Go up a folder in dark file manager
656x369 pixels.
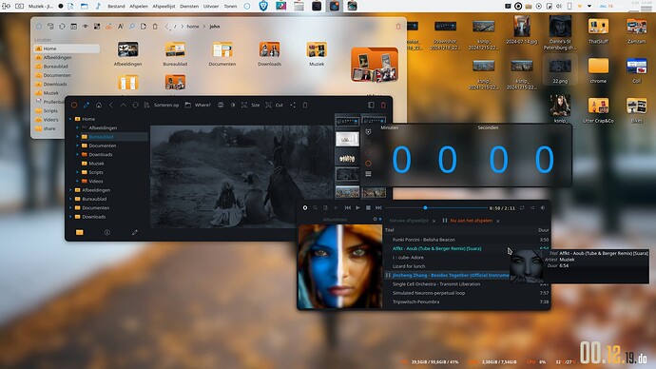(123, 105)
